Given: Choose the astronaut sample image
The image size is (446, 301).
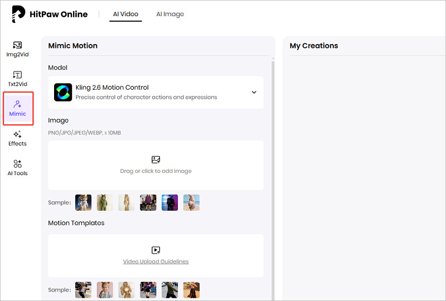Looking at the screenshot, I should coord(83,202).
